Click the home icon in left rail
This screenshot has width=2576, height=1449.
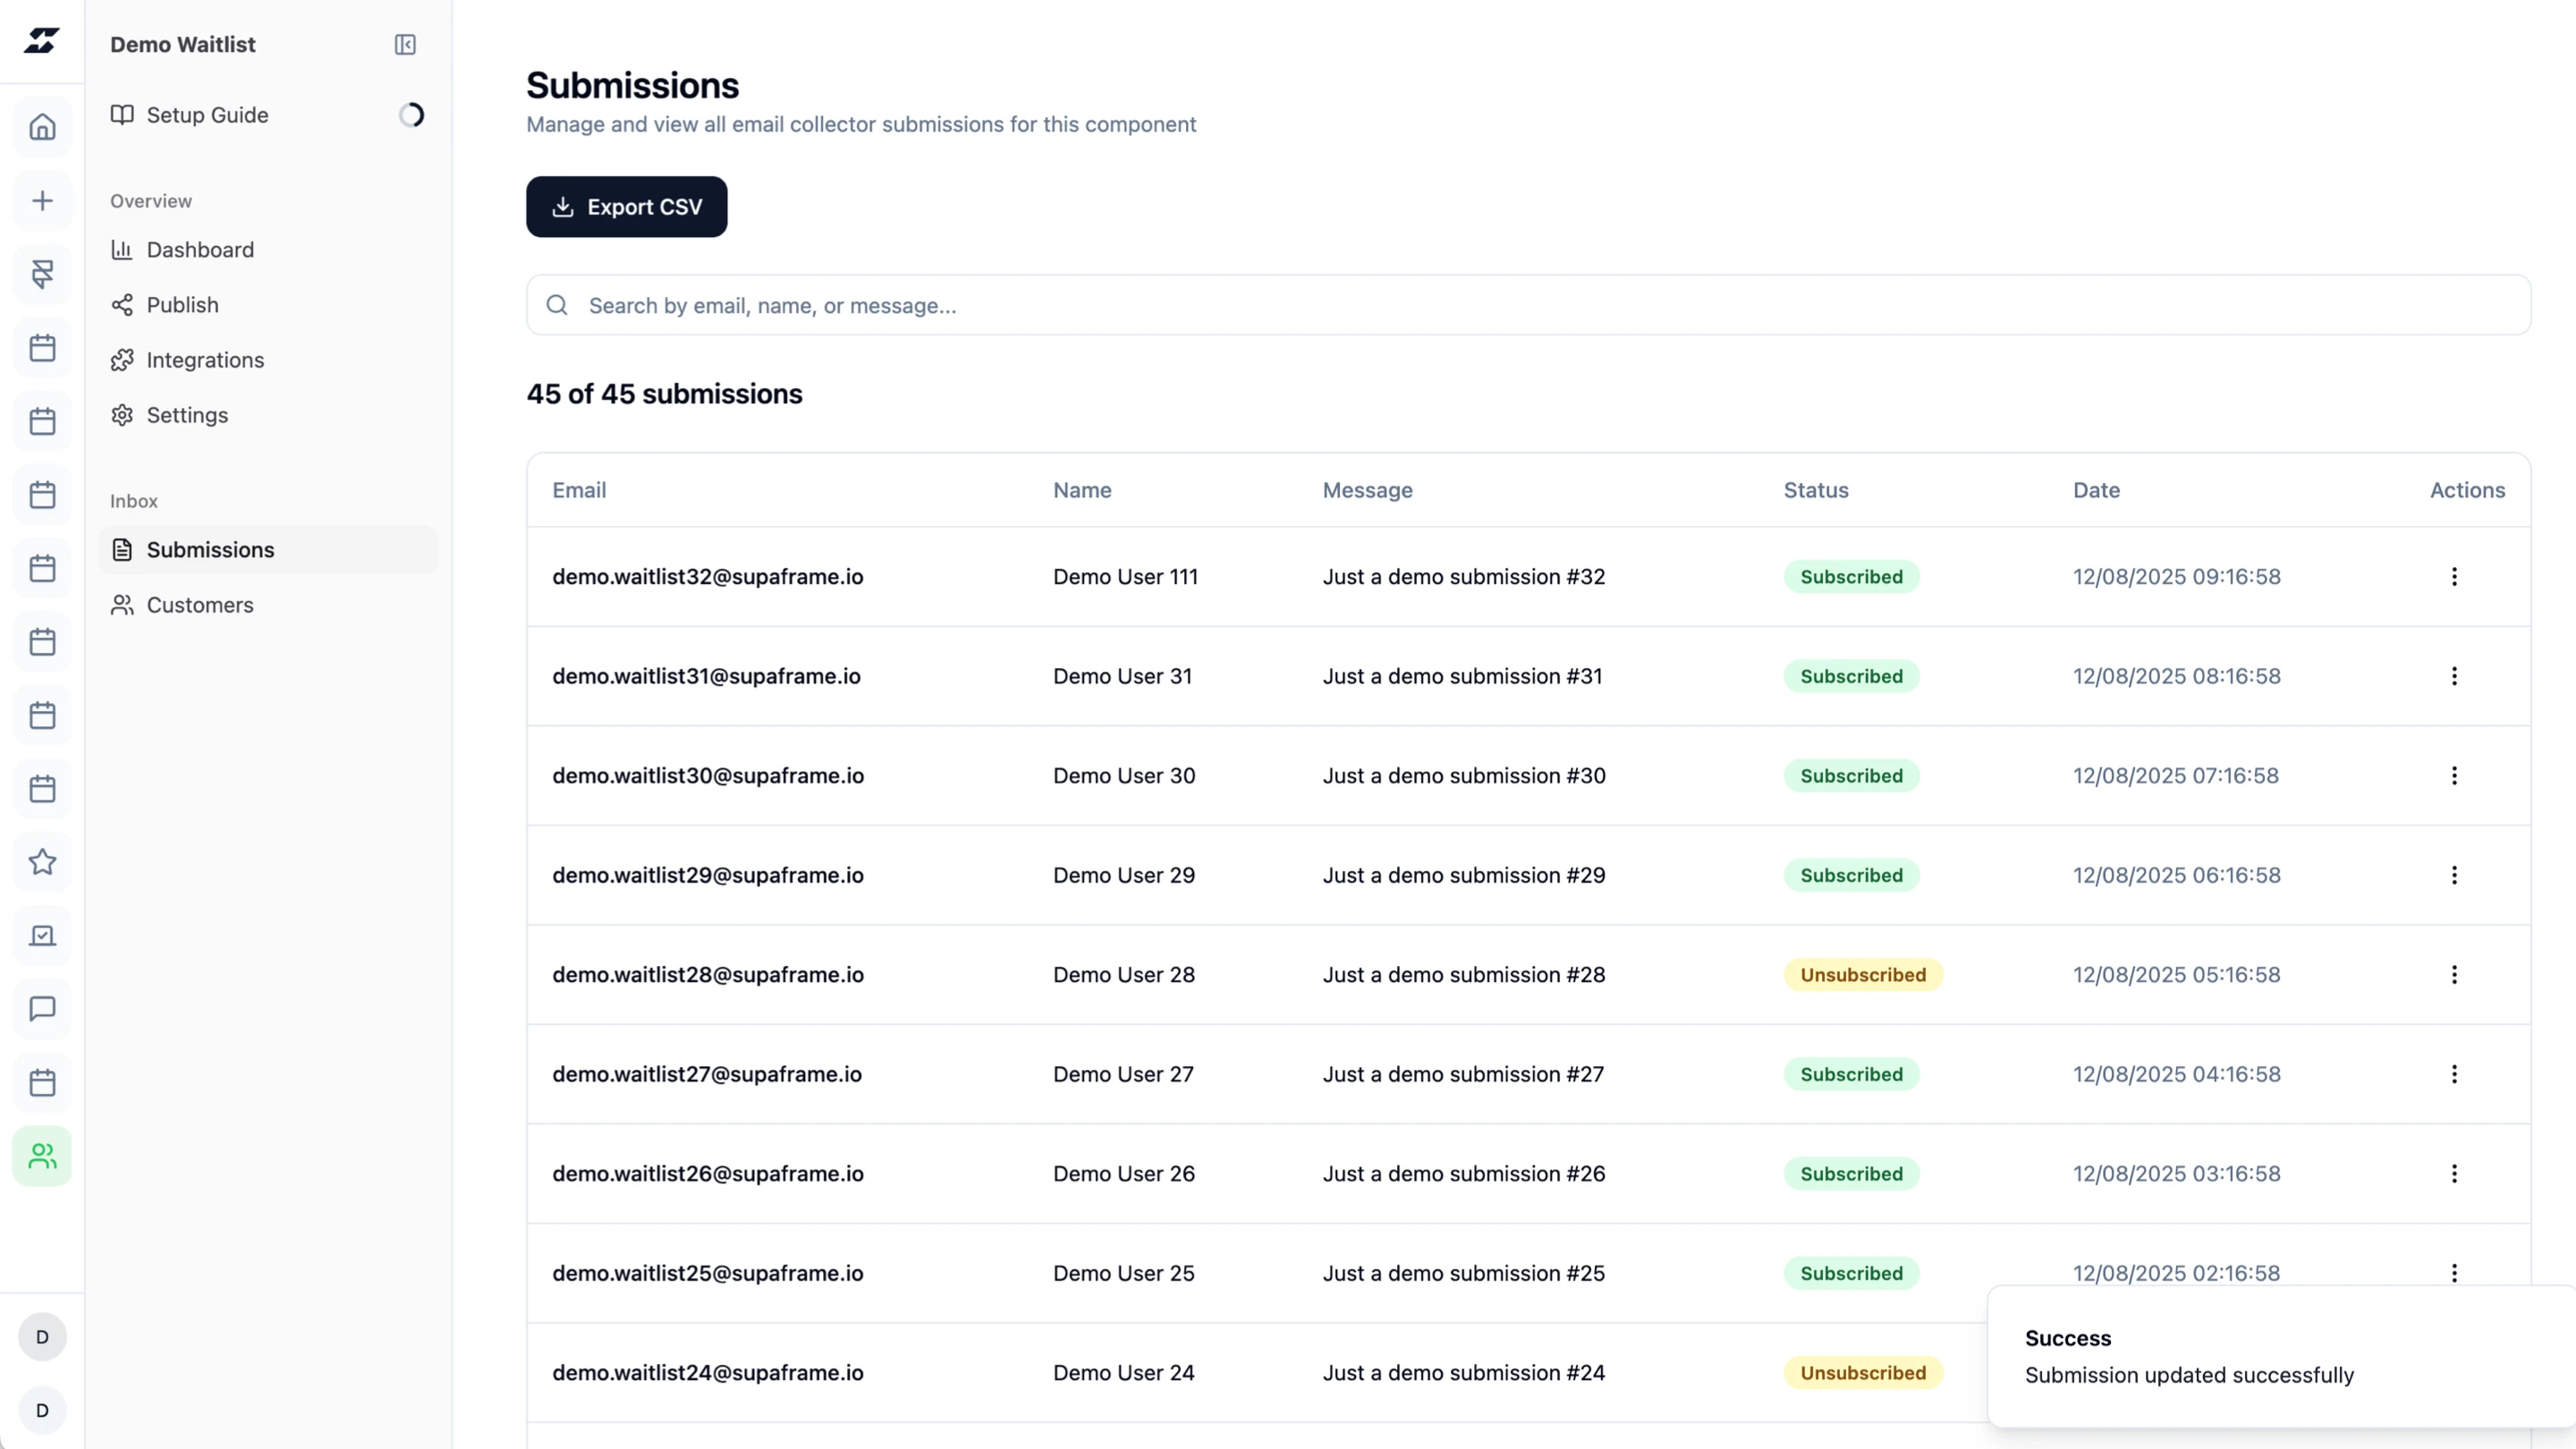click(42, 127)
